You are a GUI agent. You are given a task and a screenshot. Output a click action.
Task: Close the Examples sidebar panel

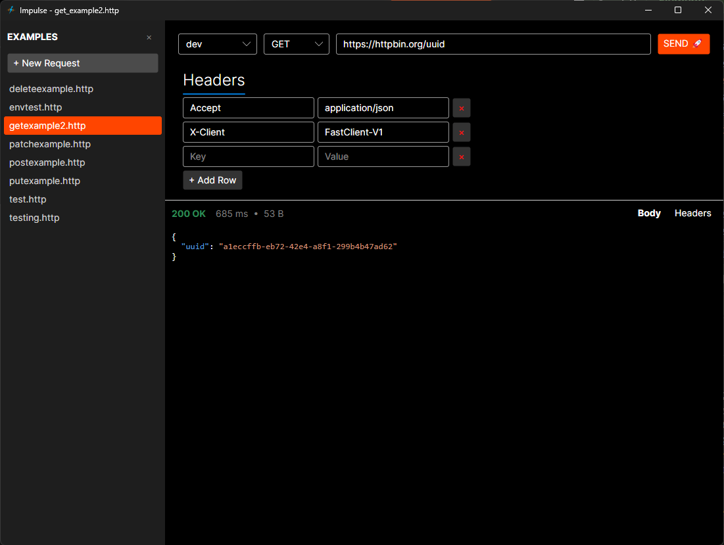coord(149,37)
